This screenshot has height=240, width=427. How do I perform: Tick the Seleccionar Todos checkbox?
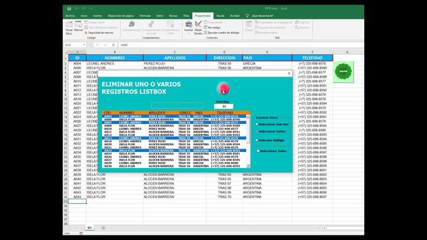[x=272, y=151]
